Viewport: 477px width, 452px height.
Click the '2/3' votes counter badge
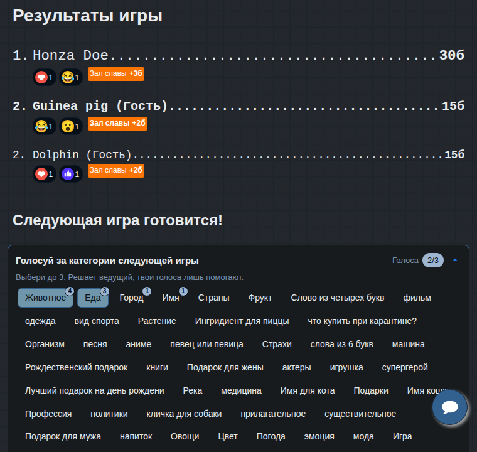click(433, 261)
